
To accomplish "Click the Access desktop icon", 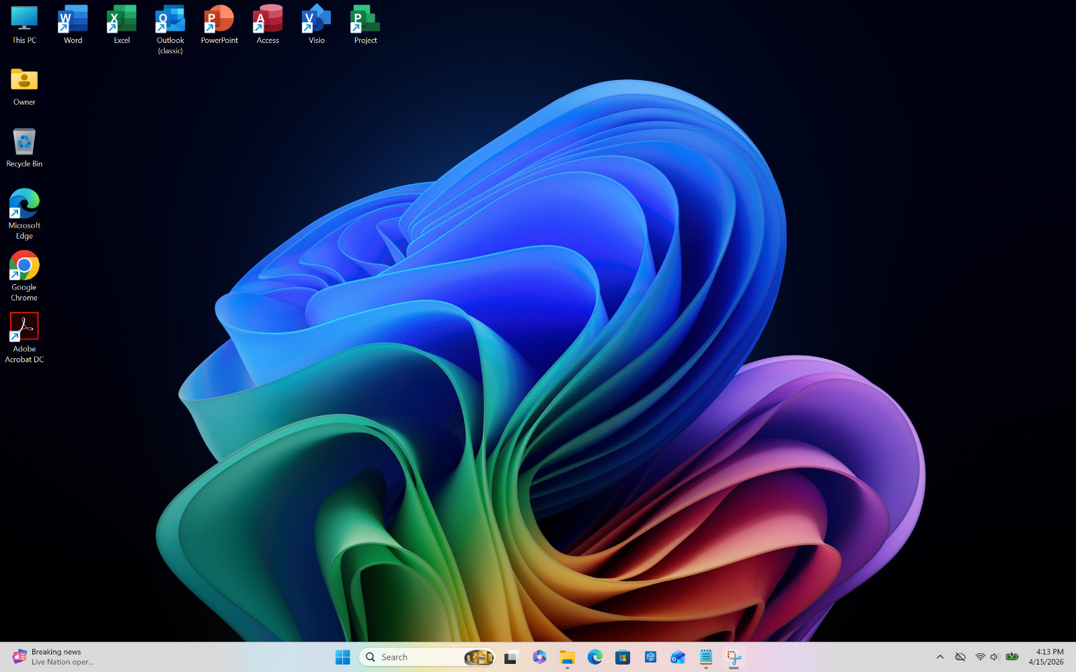I will coord(268,25).
